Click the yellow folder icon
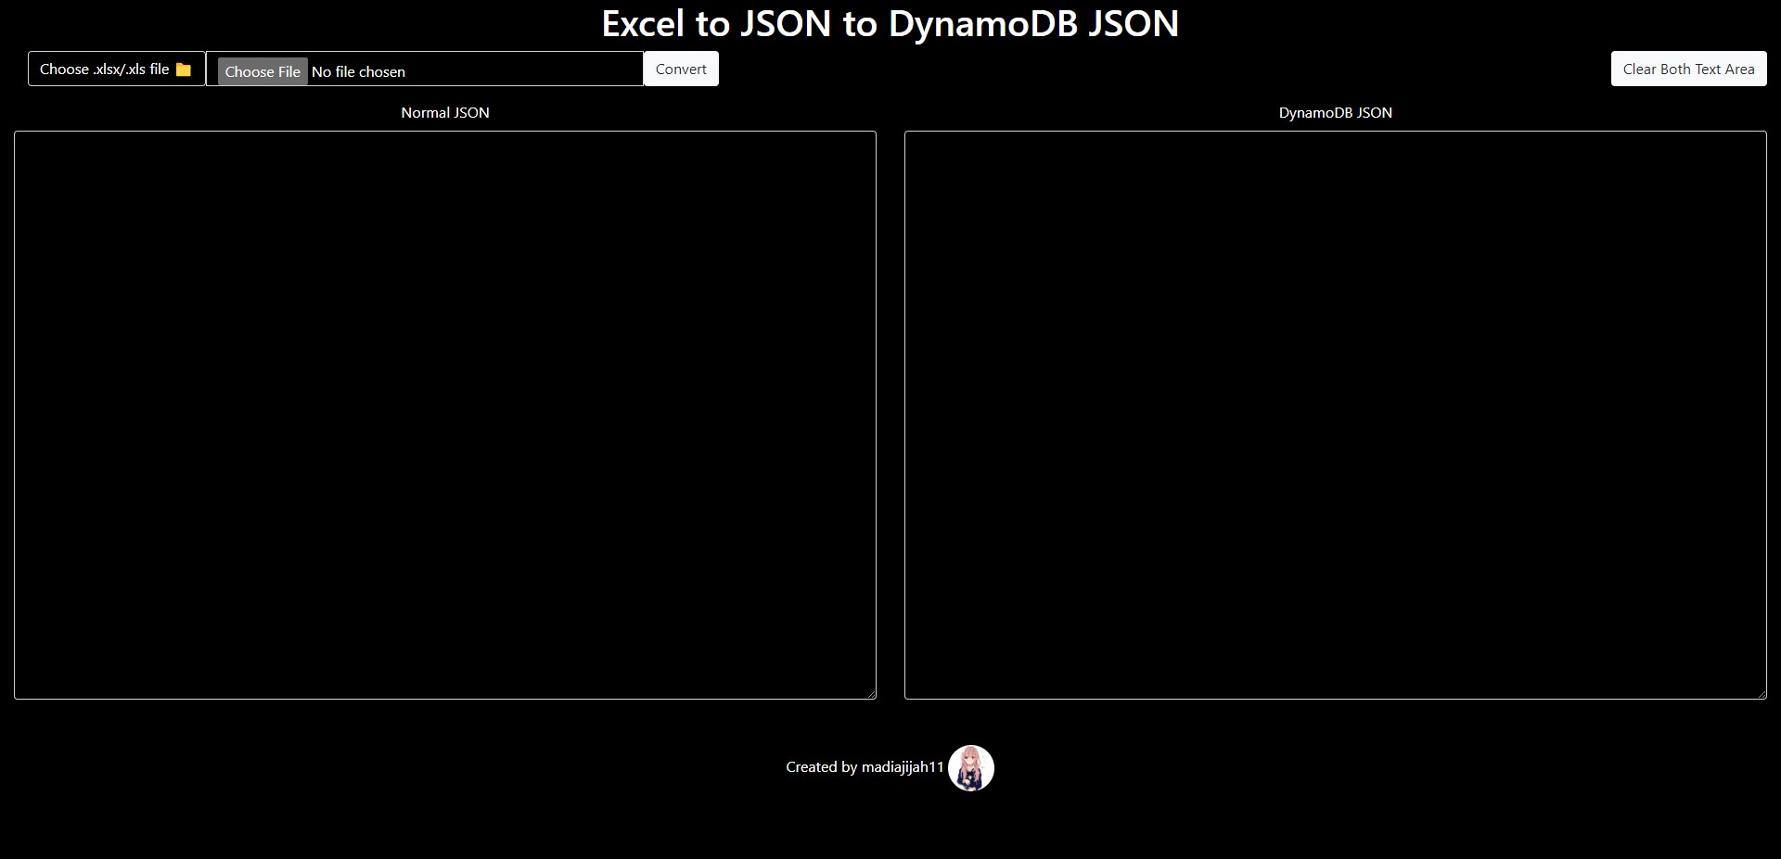The width and height of the screenshot is (1781, 859). (184, 69)
